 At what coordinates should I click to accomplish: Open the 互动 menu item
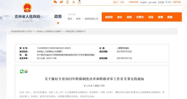pyautogui.click(x=151, y=17)
